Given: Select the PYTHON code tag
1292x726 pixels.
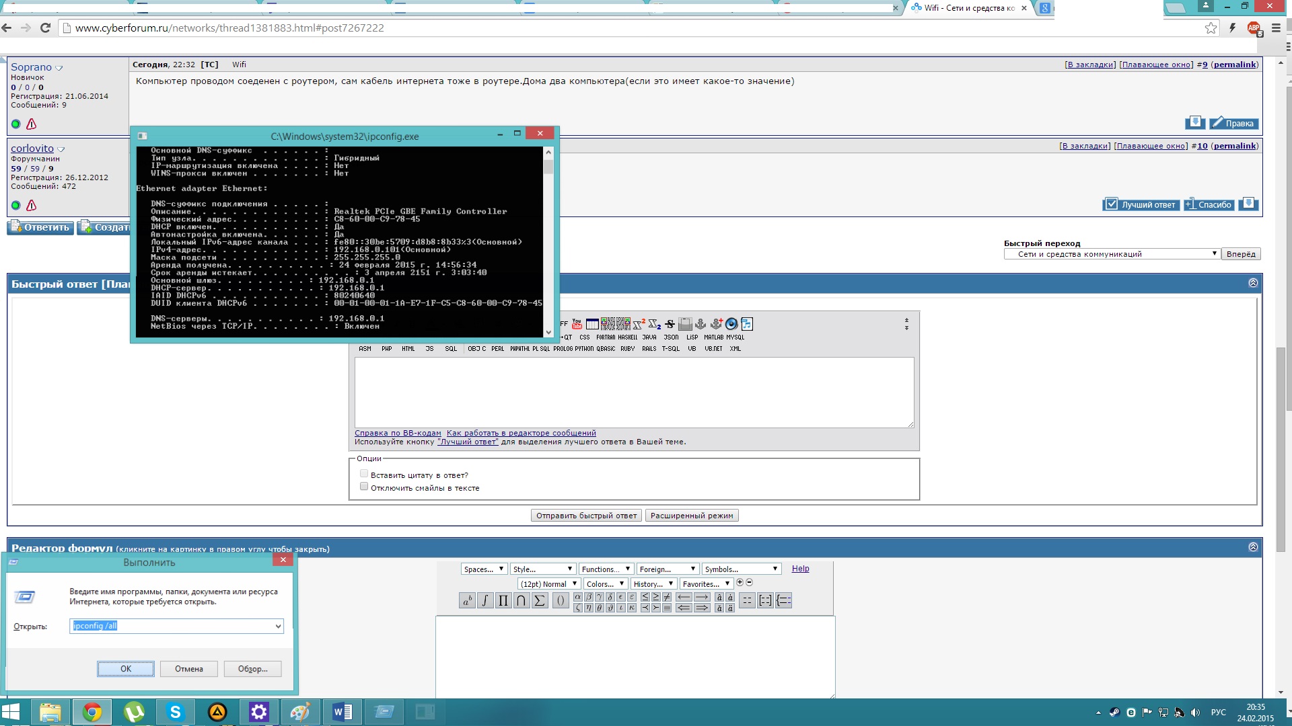Looking at the screenshot, I should tap(584, 348).
